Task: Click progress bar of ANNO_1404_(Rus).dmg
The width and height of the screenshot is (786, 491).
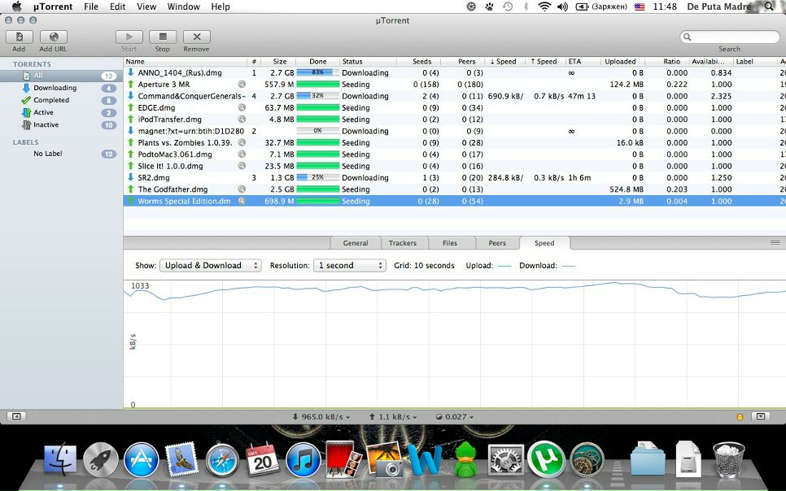Action: coord(317,73)
